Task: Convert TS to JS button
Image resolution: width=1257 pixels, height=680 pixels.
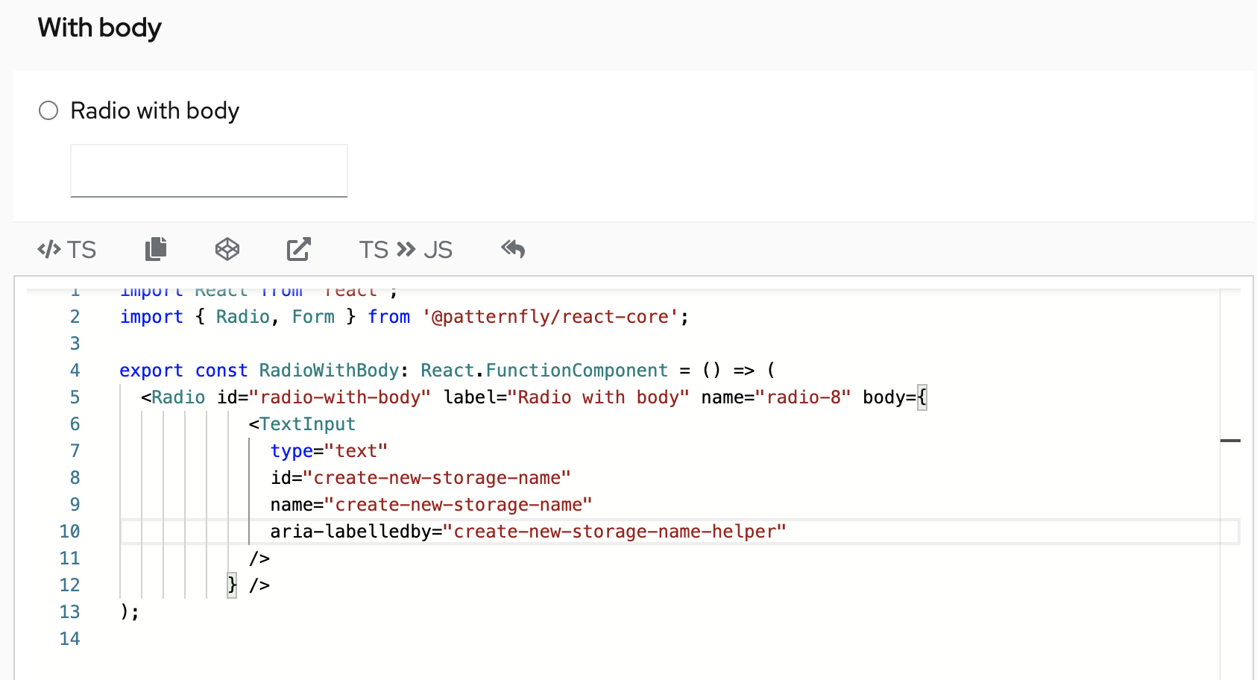Action: coord(406,250)
